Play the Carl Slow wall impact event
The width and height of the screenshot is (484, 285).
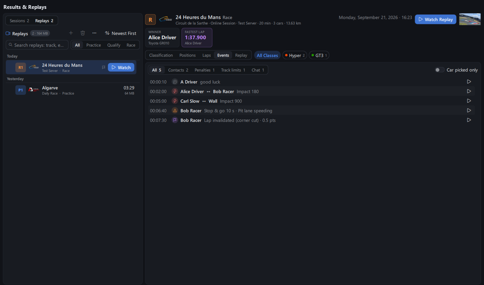coord(469,101)
